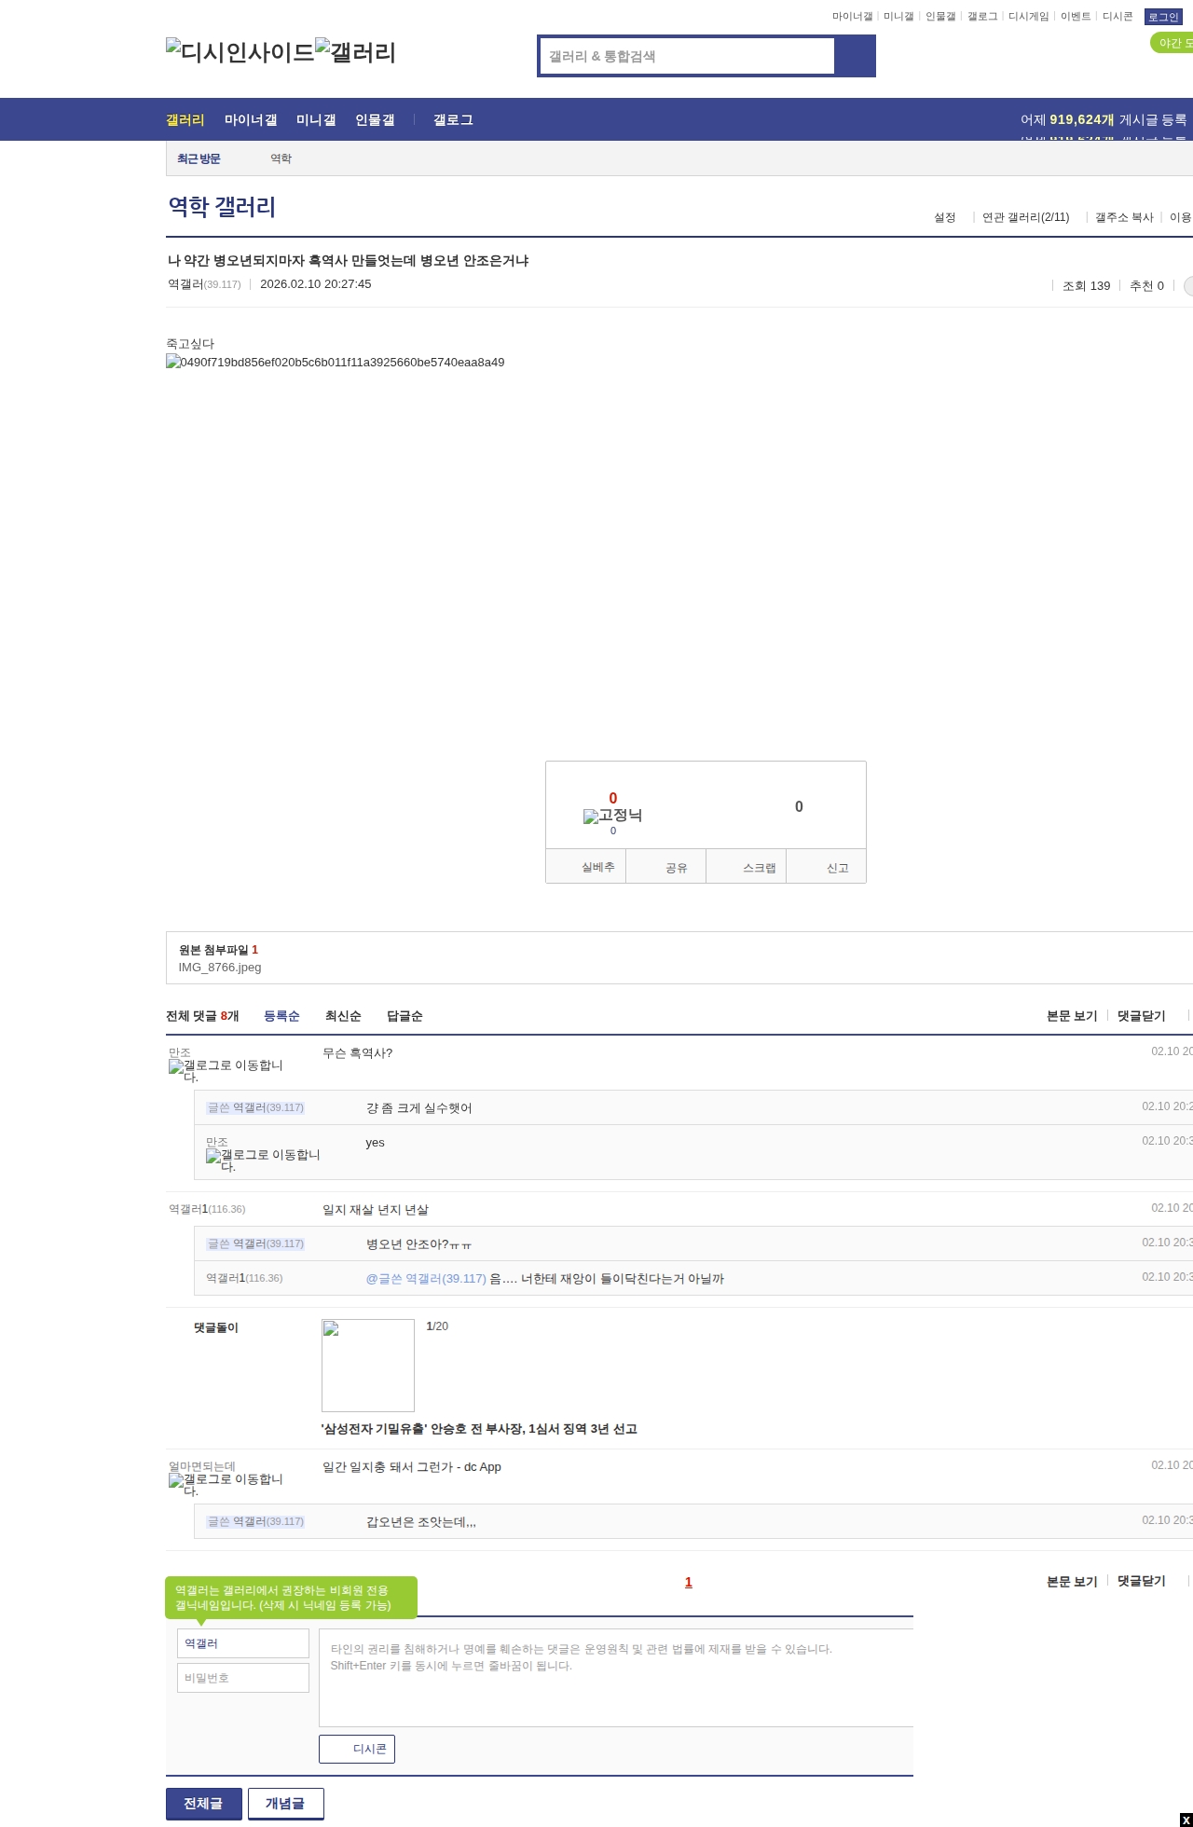Viewport: 1193px width, 1827px height.
Task: Focus the 비밀번호 field
Action: [x=243, y=1678]
